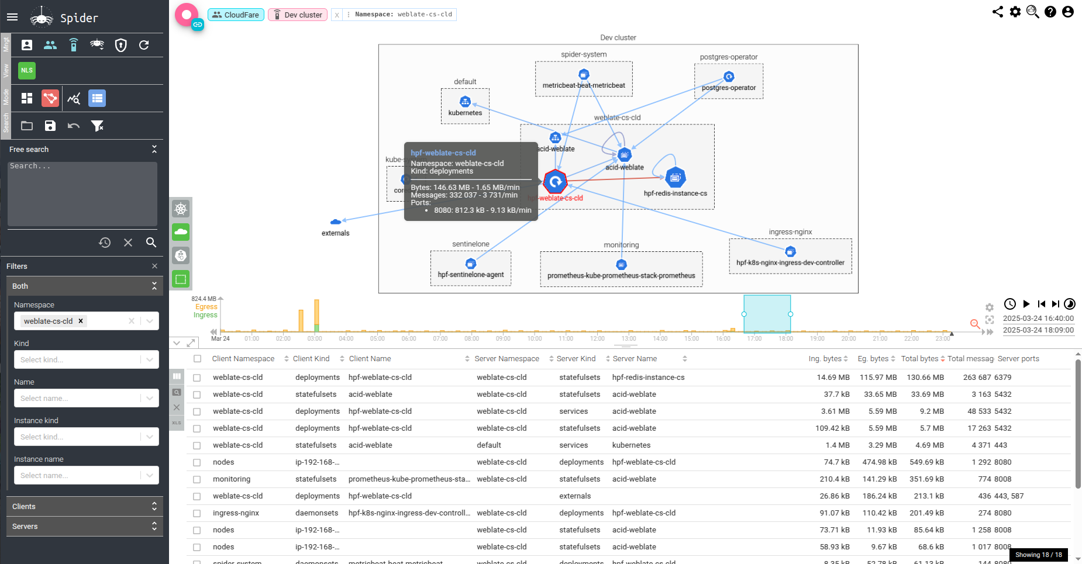Clear all filters with funnel icon
The width and height of the screenshot is (1082, 564).
[x=97, y=126]
